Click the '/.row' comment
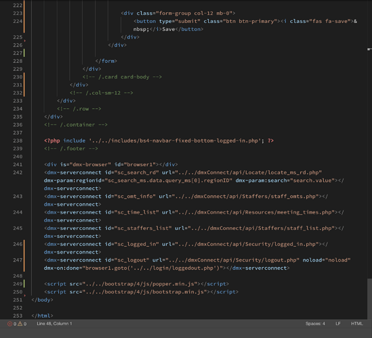 pos(79,109)
